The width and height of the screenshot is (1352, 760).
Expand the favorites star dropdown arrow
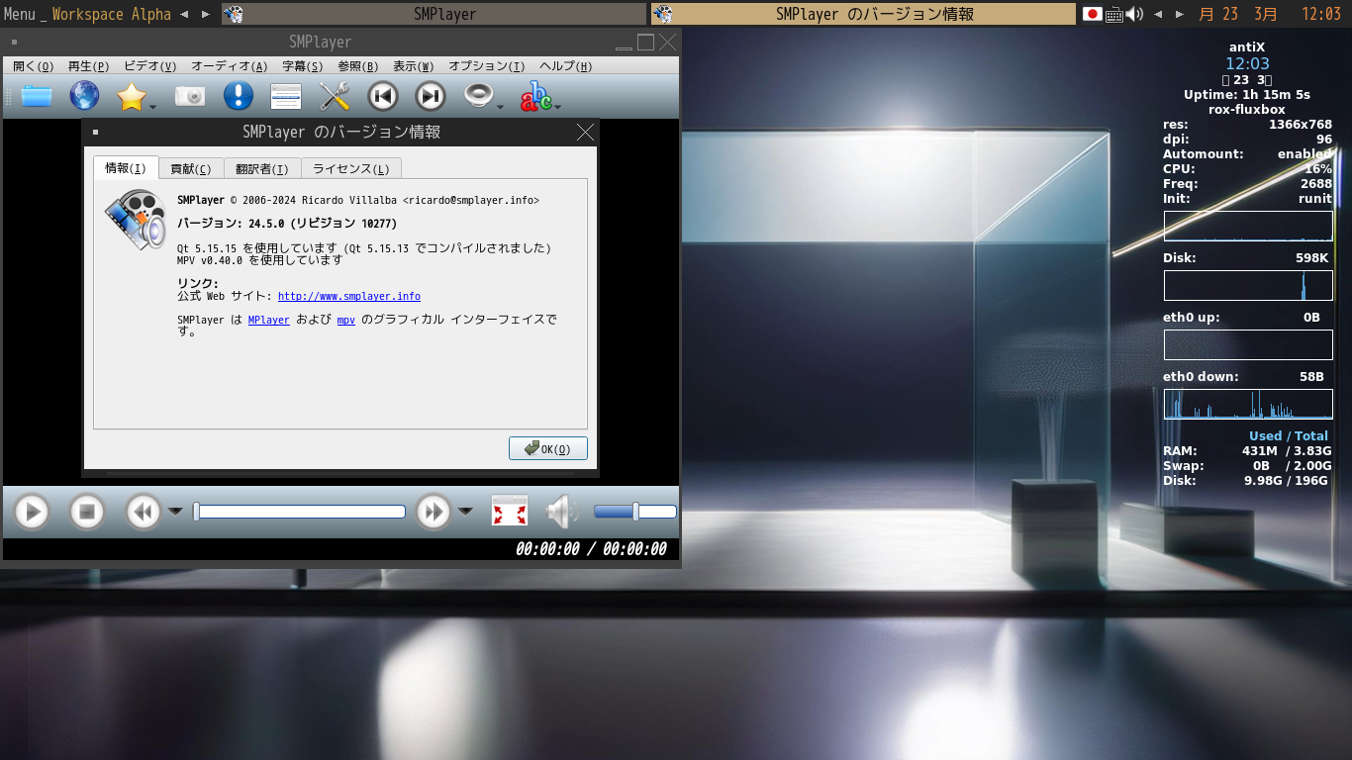pyautogui.click(x=153, y=107)
